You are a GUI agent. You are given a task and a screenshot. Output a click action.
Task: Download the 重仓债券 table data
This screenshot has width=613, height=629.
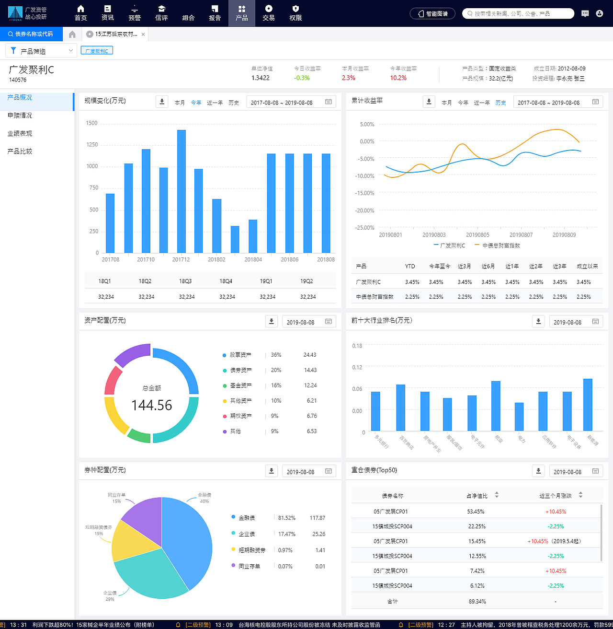(x=538, y=471)
